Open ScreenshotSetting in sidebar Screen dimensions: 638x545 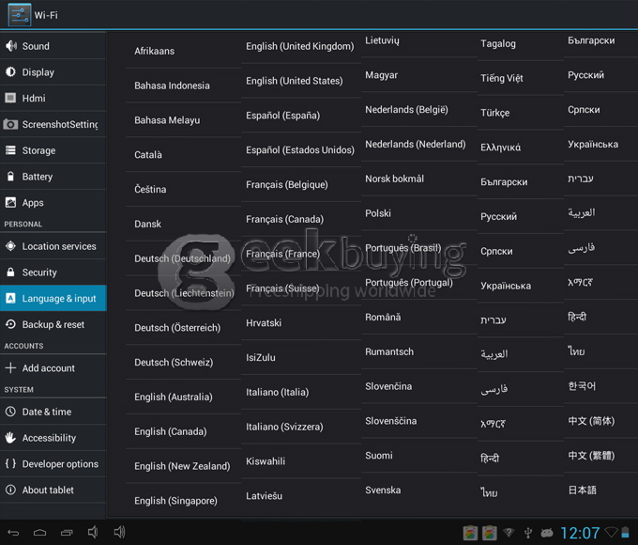coord(59,124)
